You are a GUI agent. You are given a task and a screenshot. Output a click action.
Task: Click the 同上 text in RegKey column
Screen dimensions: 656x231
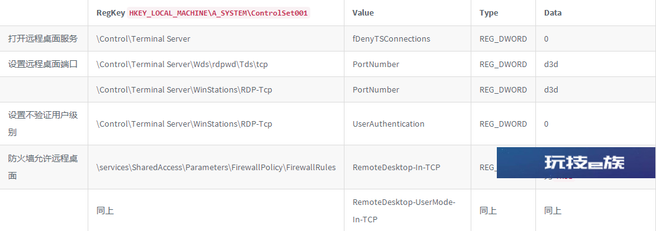[x=105, y=211]
